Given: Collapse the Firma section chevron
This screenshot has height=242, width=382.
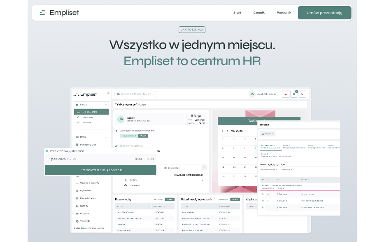Looking at the screenshot, I should click(106, 137).
